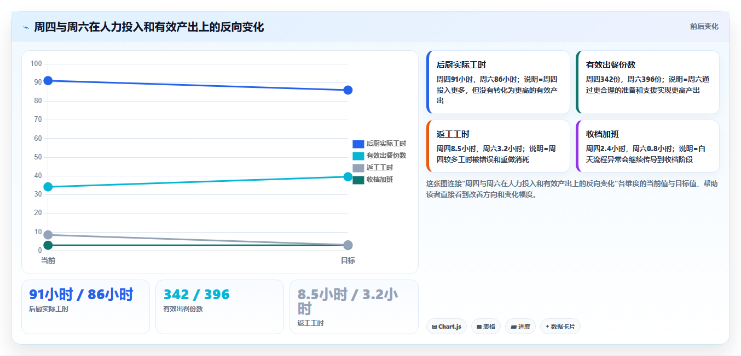Screen dimensions: 741x356
Task: Click the 进度 tag
Action: [520, 327]
